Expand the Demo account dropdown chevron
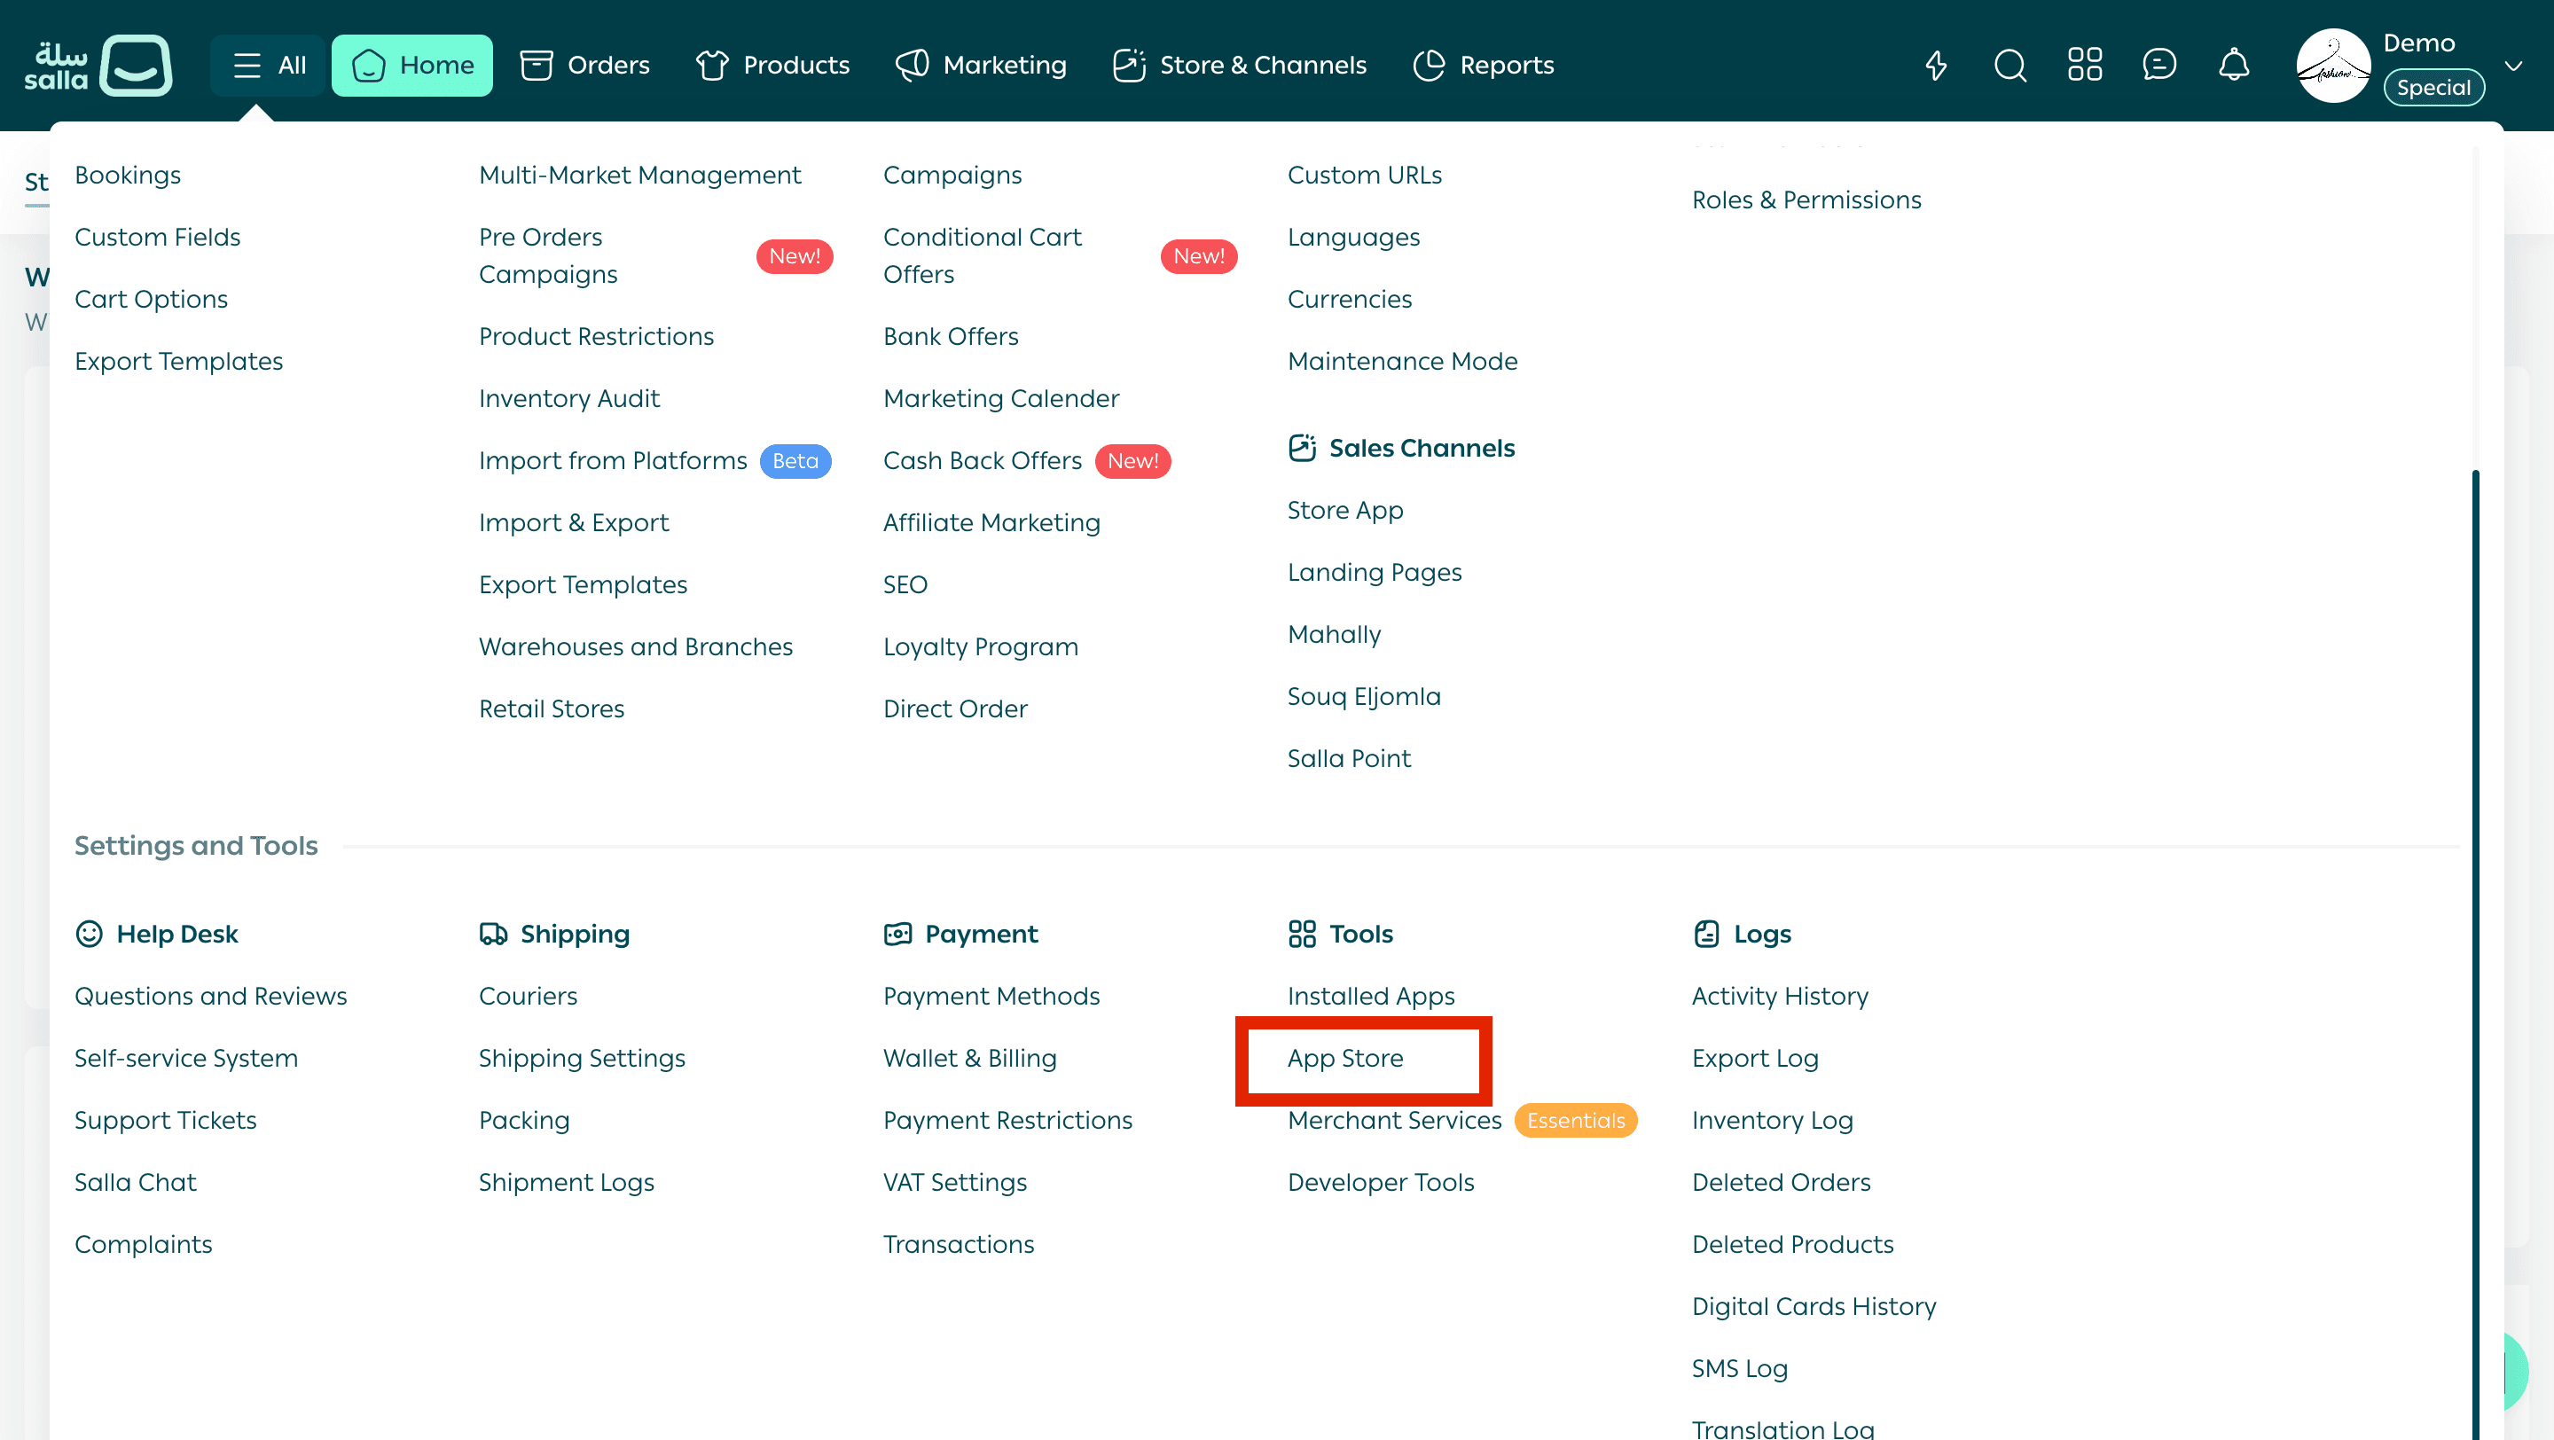Image resolution: width=2554 pixels, height=1440 pixels. coord(2512,67)
